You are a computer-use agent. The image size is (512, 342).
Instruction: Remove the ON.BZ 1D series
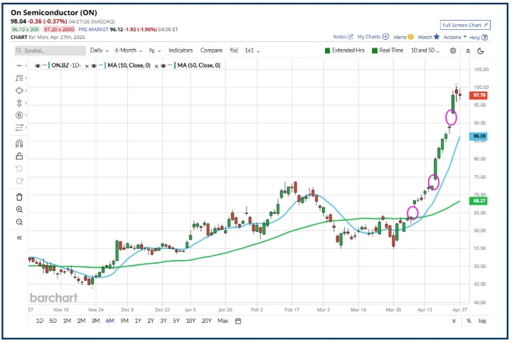click(87, 66)
